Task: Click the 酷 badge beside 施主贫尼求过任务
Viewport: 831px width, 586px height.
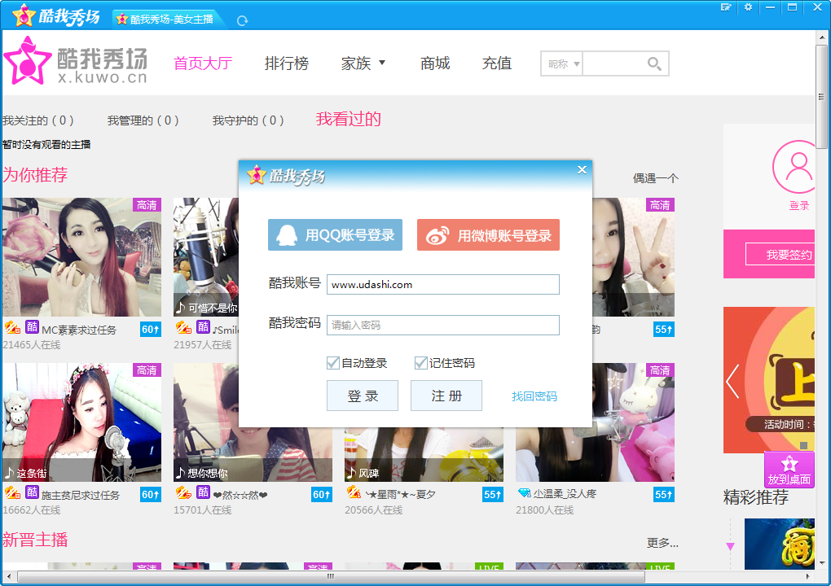Action: (x=33, y=492)
